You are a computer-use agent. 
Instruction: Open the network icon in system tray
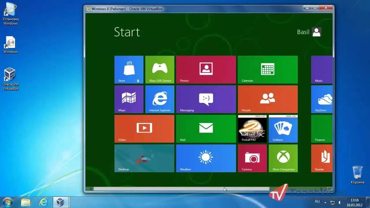pos(332,203)
